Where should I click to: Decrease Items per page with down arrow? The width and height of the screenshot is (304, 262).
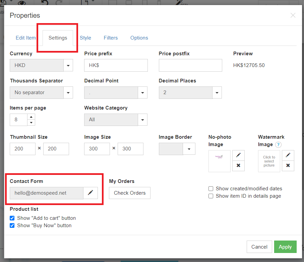point(31,122)
